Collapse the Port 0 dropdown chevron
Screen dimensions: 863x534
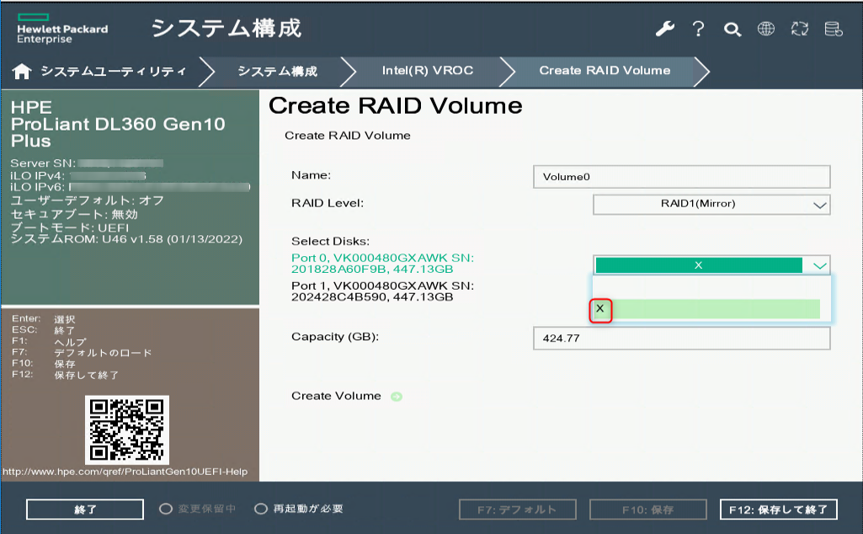[x=819, y=266]
